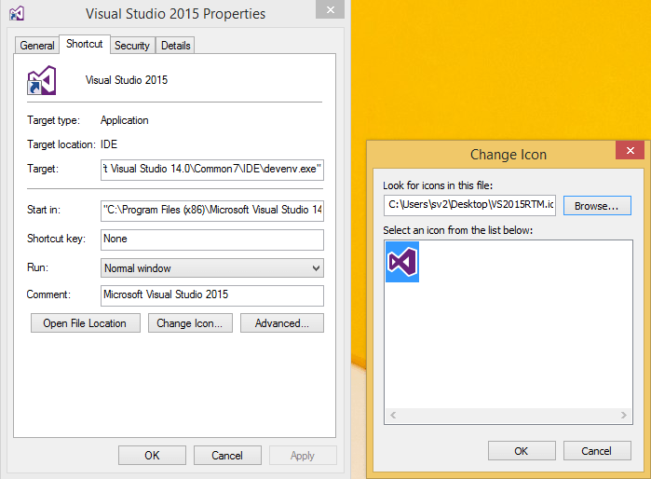The height and width of the screenshot is (479, 651).
Task: Open the Run window mode dropdown
Action: (x=212, y=268)
